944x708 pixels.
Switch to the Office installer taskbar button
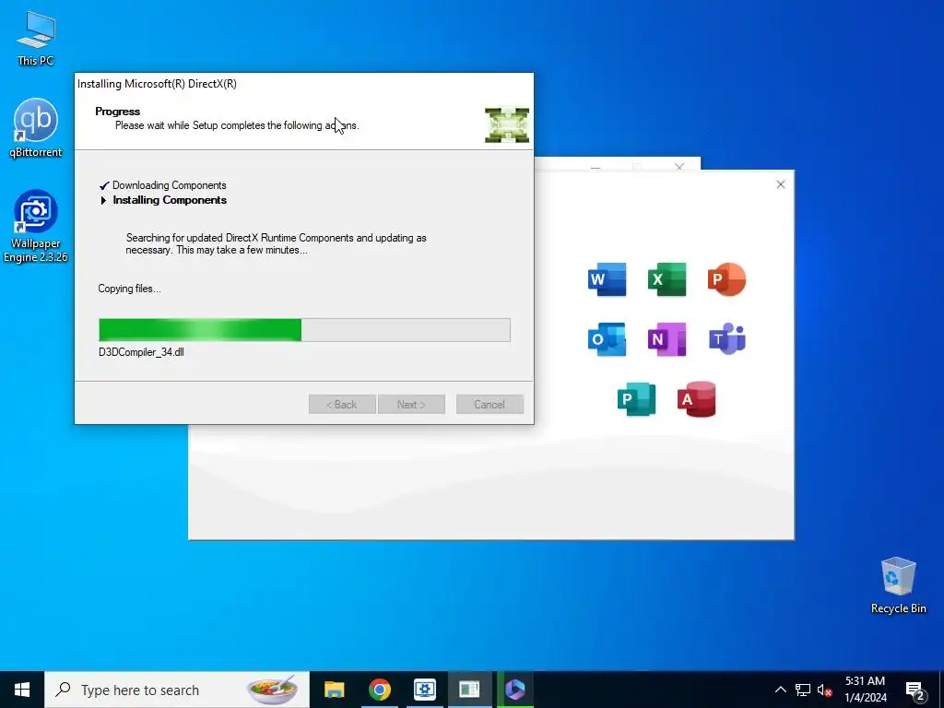[x=515, y=690]
